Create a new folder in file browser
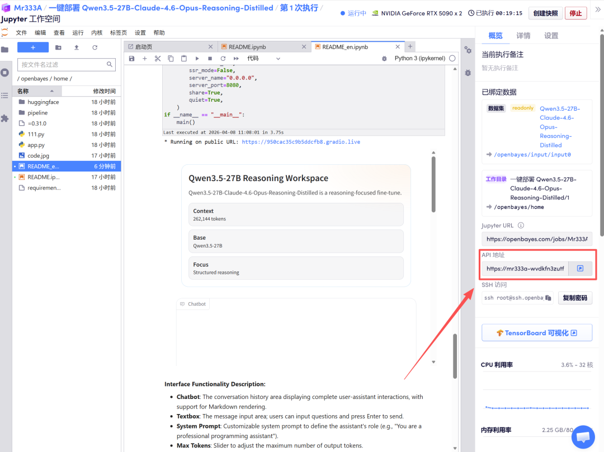The image size is (604, 452). tap(58, 47)
